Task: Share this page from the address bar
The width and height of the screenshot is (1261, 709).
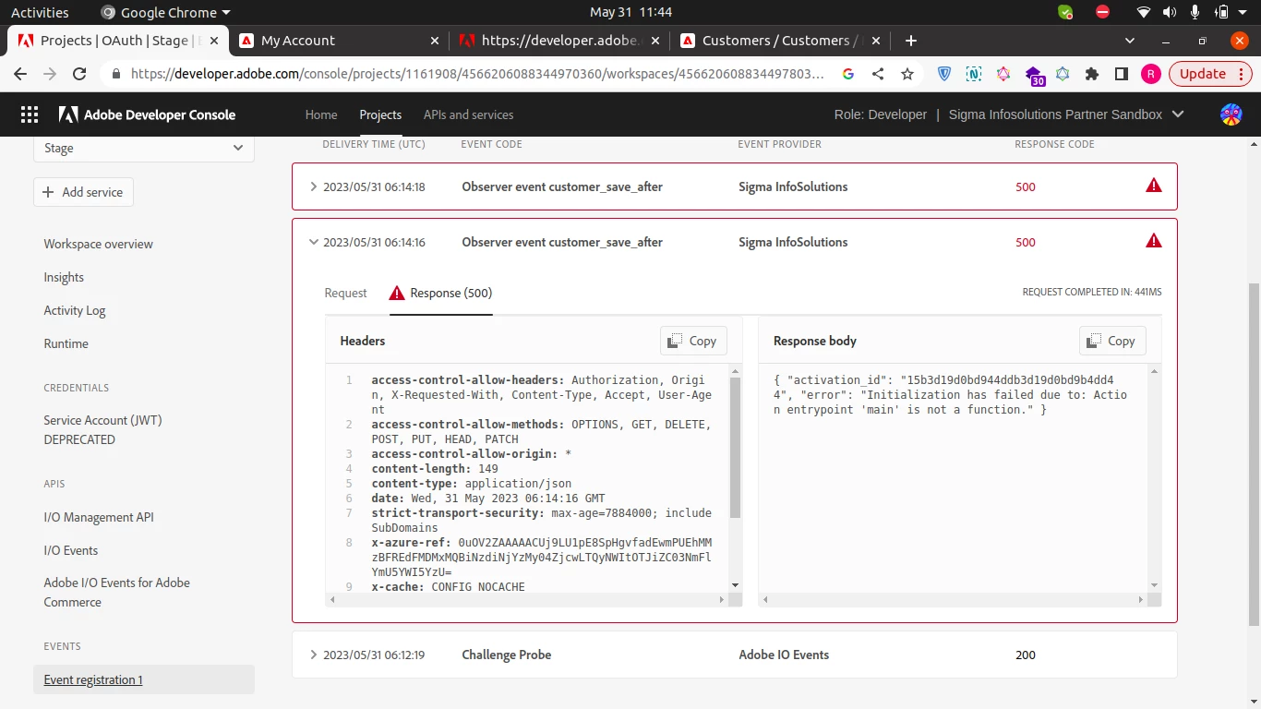Action: tap(878, 74)
